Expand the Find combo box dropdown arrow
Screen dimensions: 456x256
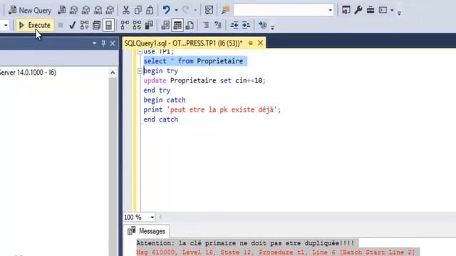[x=330, y=10]
